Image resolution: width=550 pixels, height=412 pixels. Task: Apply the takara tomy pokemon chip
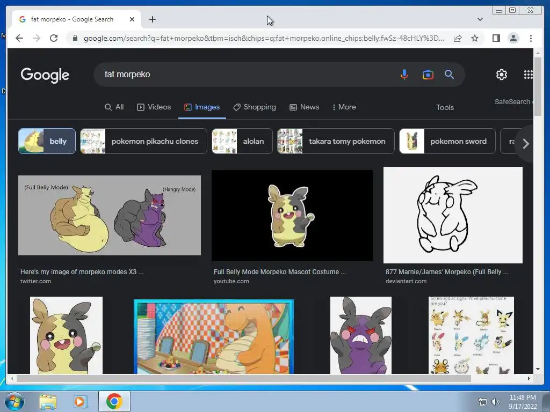336,141
